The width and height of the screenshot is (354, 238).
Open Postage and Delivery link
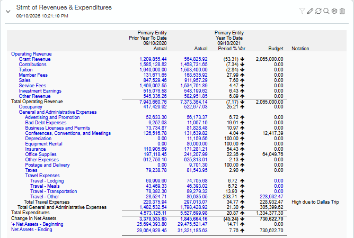tap(47, 165)
